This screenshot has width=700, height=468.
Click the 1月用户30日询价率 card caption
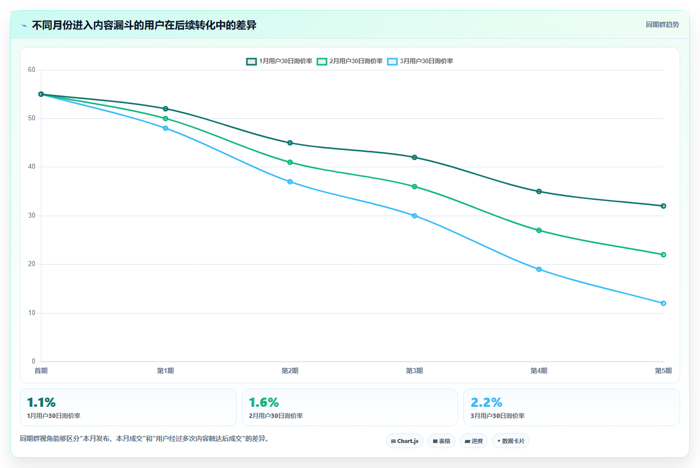point(54,416)
